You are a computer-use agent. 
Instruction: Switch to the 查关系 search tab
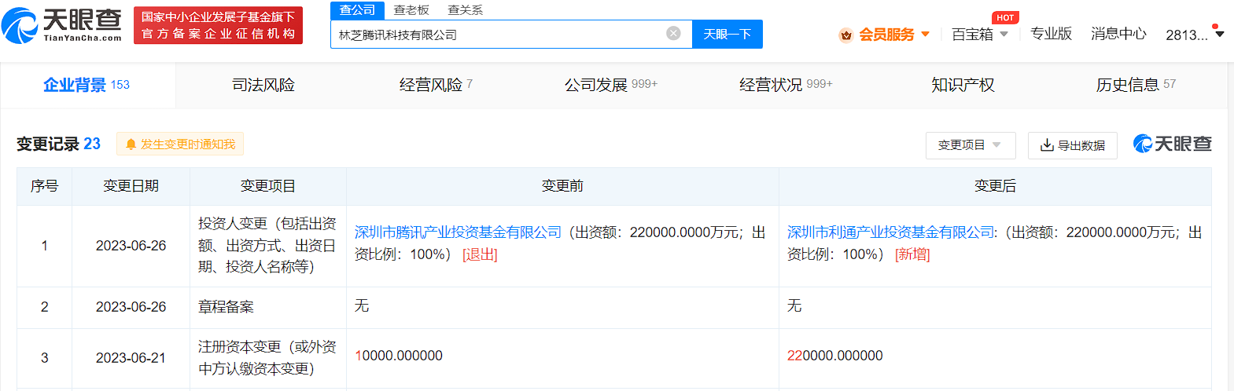tap(466, 10)
